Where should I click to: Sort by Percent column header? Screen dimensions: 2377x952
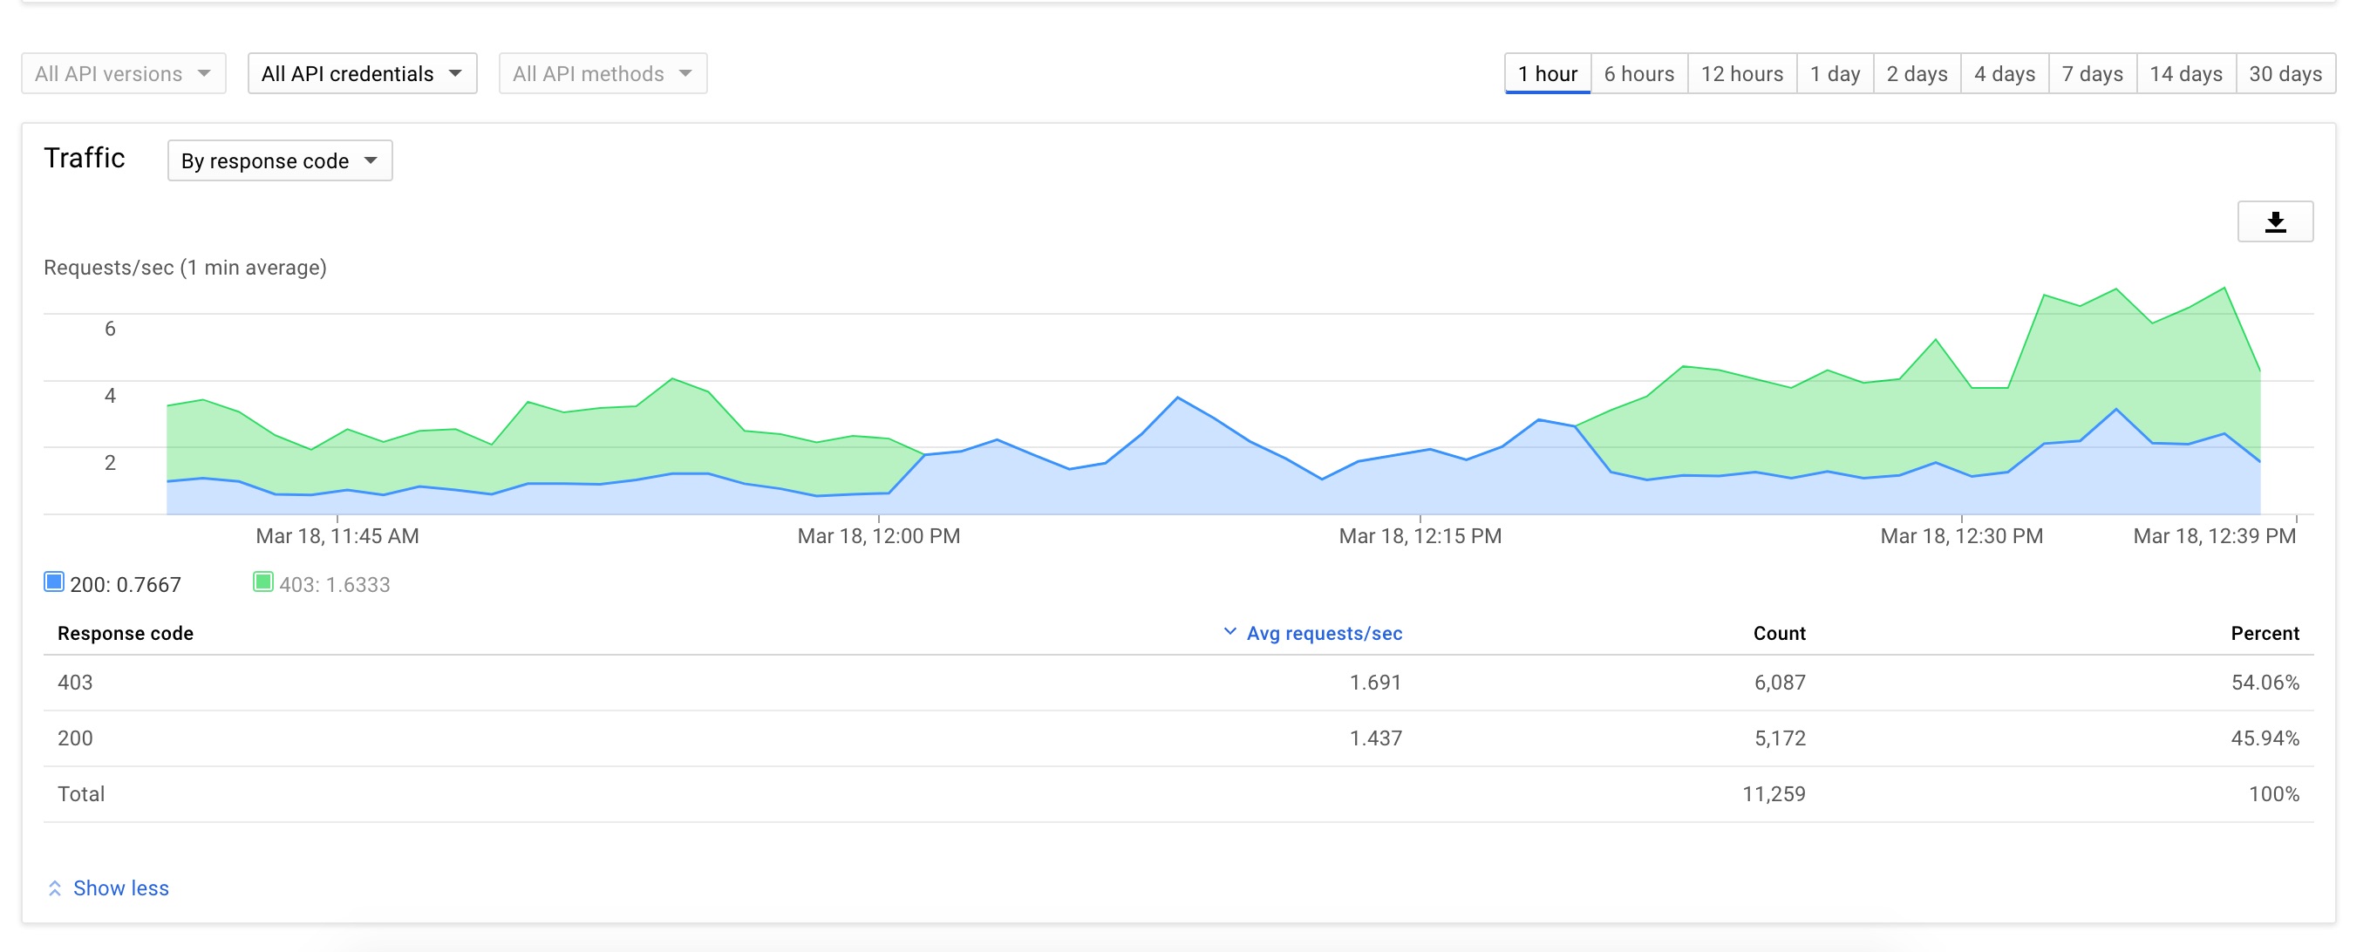click(x=2265, y=634)
